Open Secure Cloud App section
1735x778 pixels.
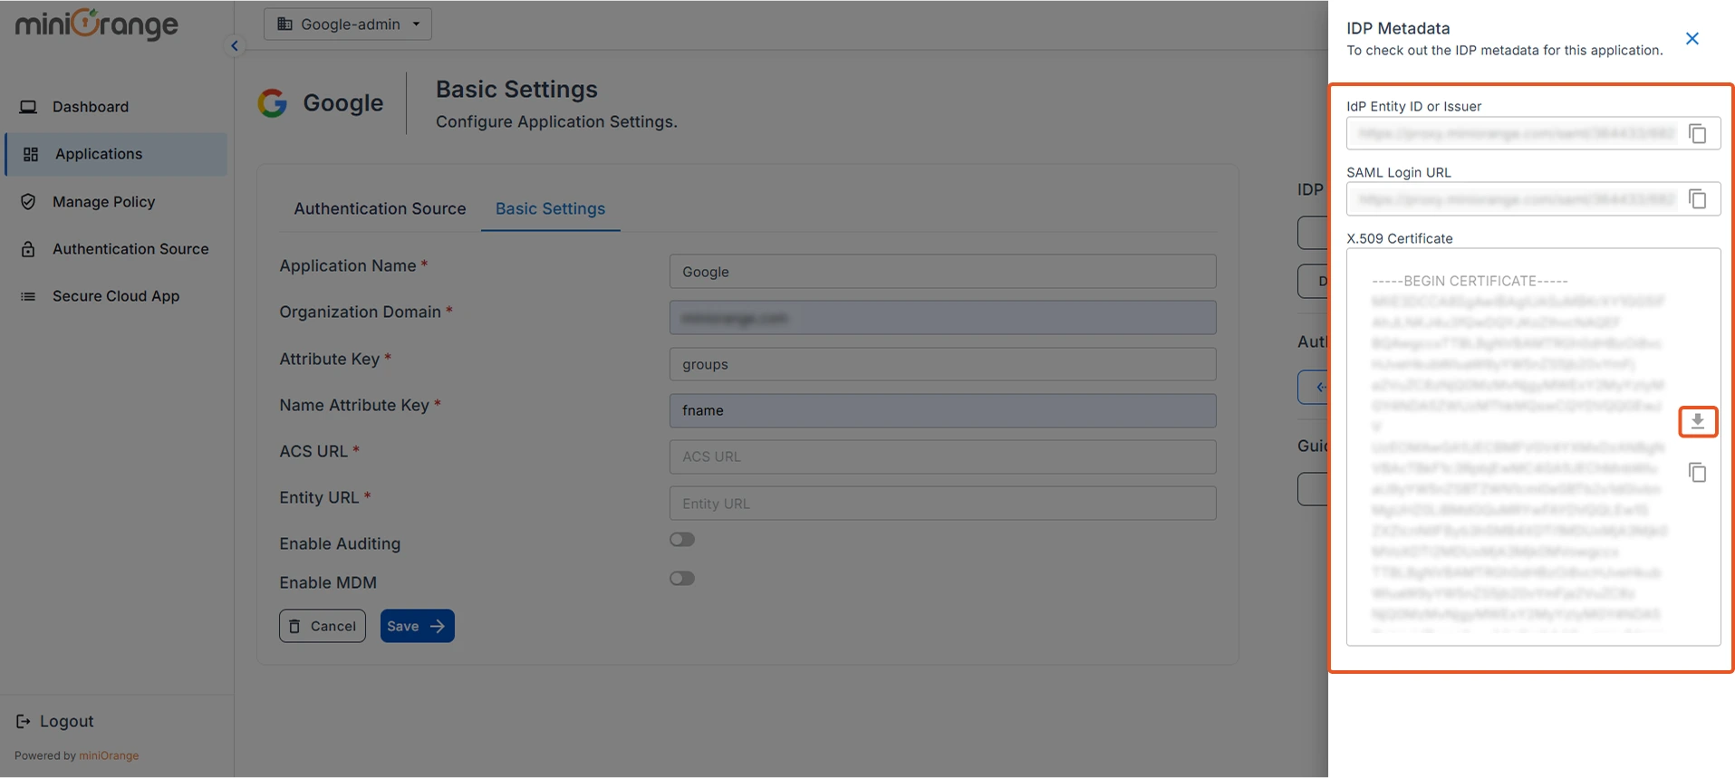116,296
